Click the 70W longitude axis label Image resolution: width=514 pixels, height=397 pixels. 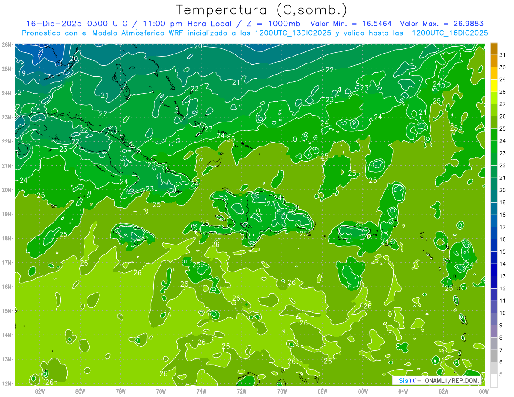[282, 391]
